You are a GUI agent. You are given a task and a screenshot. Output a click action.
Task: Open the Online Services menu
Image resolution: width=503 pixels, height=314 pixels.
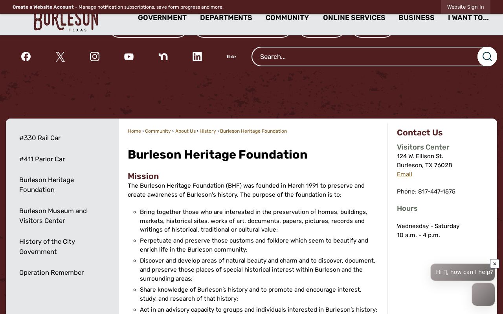pyautogui.click(x=354, y=18)
